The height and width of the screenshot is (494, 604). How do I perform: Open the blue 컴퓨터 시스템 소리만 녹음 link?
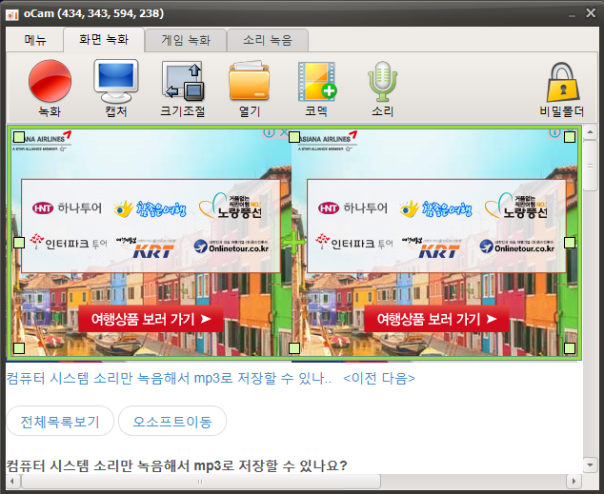tap(169, 378)
